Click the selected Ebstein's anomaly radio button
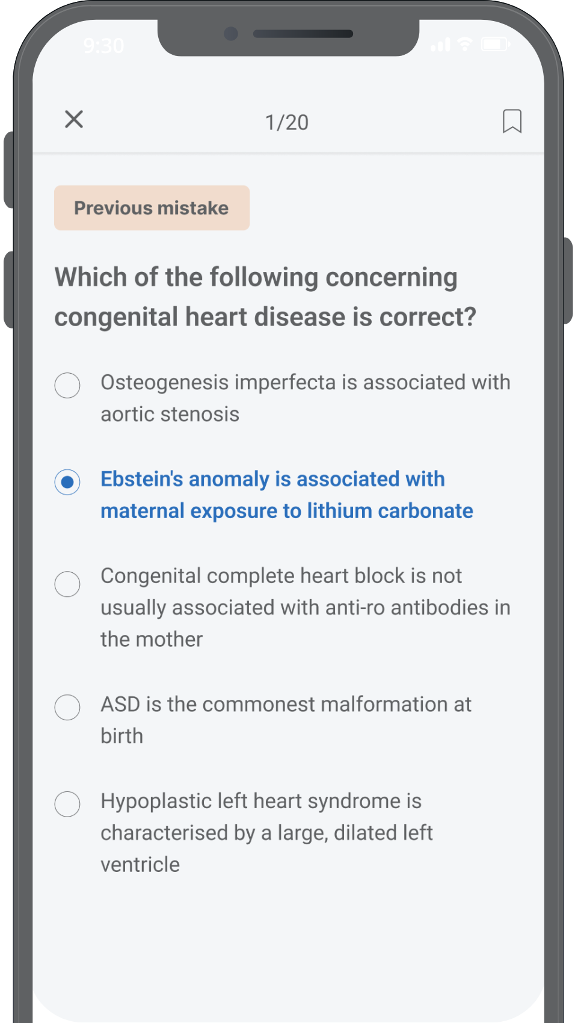 (67, 482)
